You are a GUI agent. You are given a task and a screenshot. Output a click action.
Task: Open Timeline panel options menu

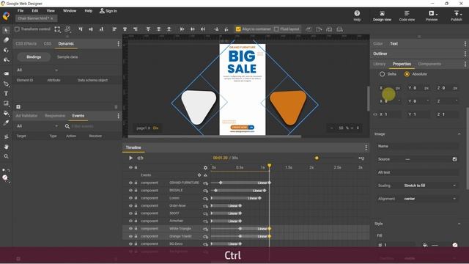(366, 147)
